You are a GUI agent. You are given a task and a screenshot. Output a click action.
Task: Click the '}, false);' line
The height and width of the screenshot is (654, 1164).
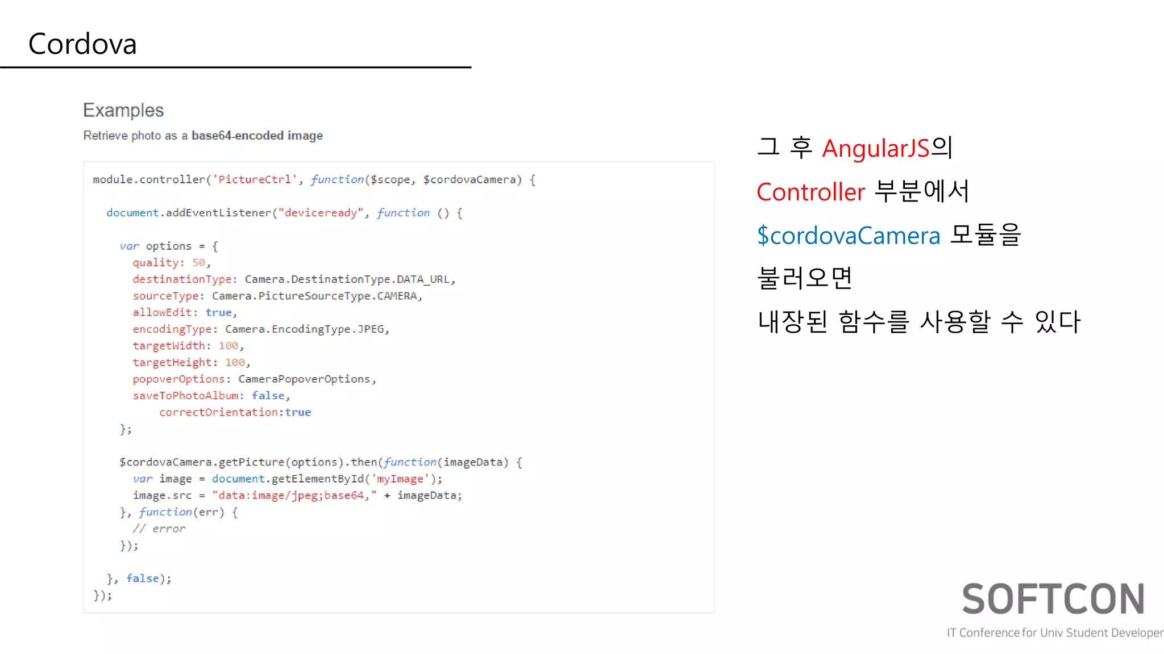(x=139, y=578)
